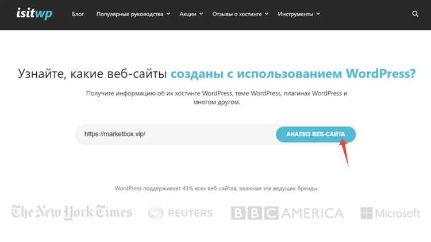Expand the Популярные руководства chevron

click(x=168, y=14)
